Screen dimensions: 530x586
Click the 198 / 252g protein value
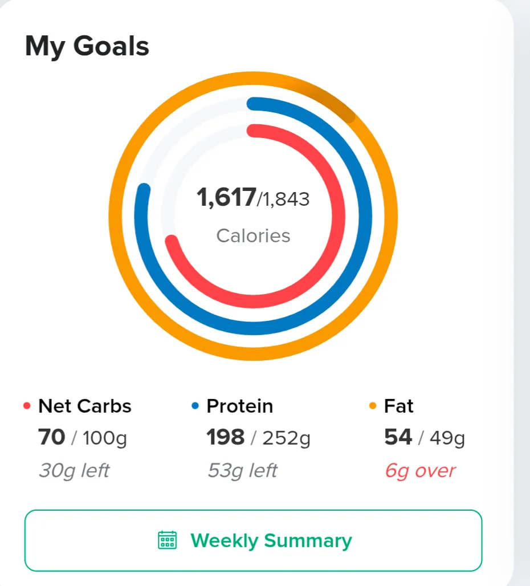[259, 438]
